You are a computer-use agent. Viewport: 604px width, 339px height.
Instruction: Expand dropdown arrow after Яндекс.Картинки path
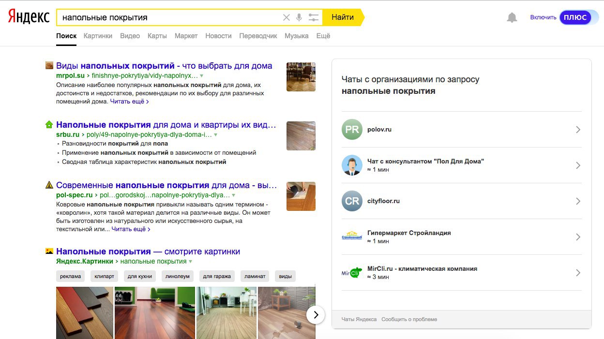tap(190, 262)
